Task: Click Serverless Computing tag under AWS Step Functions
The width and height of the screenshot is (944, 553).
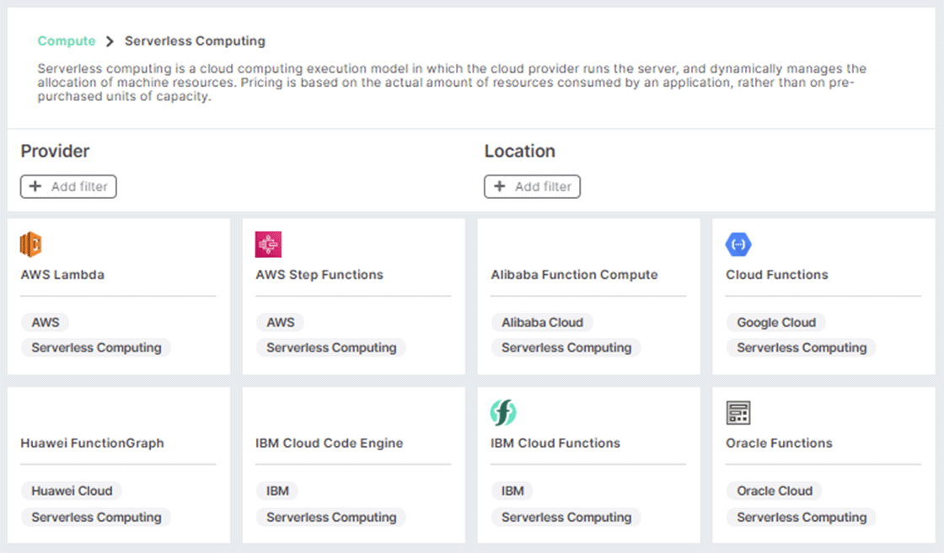Action: pos(331,347)
